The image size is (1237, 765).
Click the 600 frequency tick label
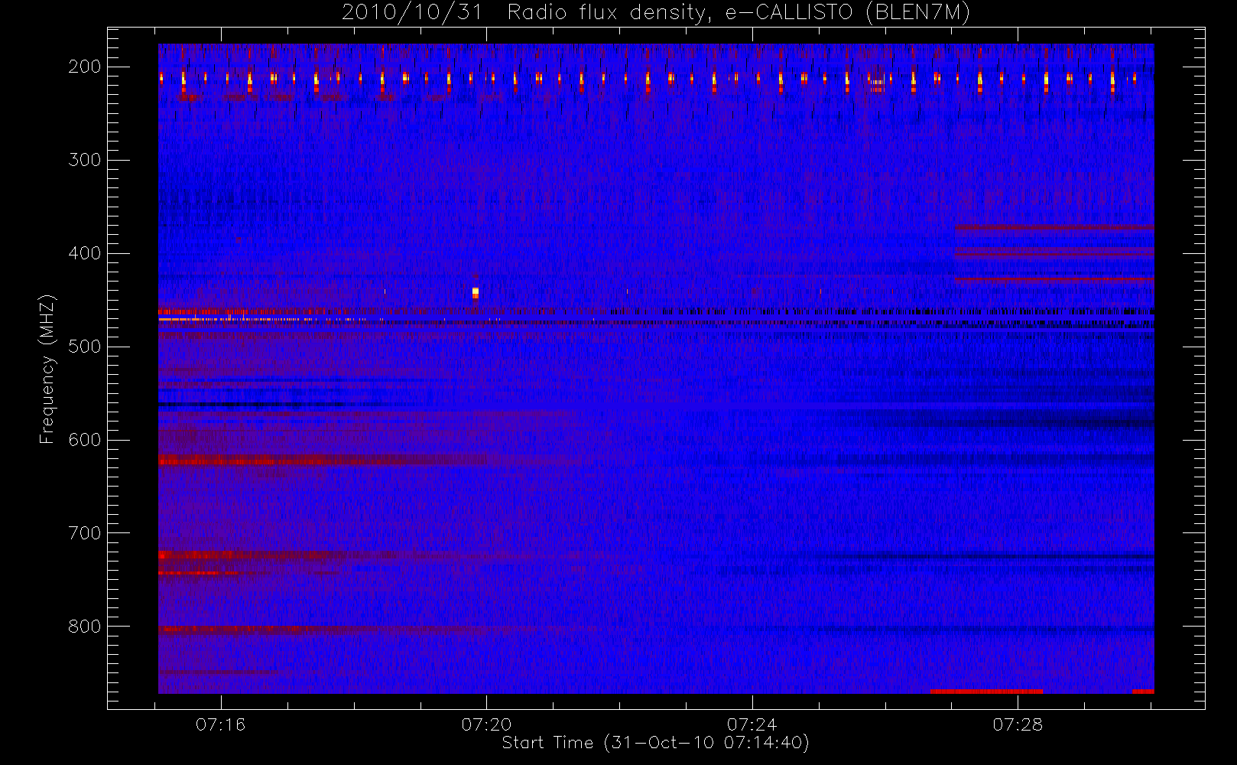tap(85, 440)
